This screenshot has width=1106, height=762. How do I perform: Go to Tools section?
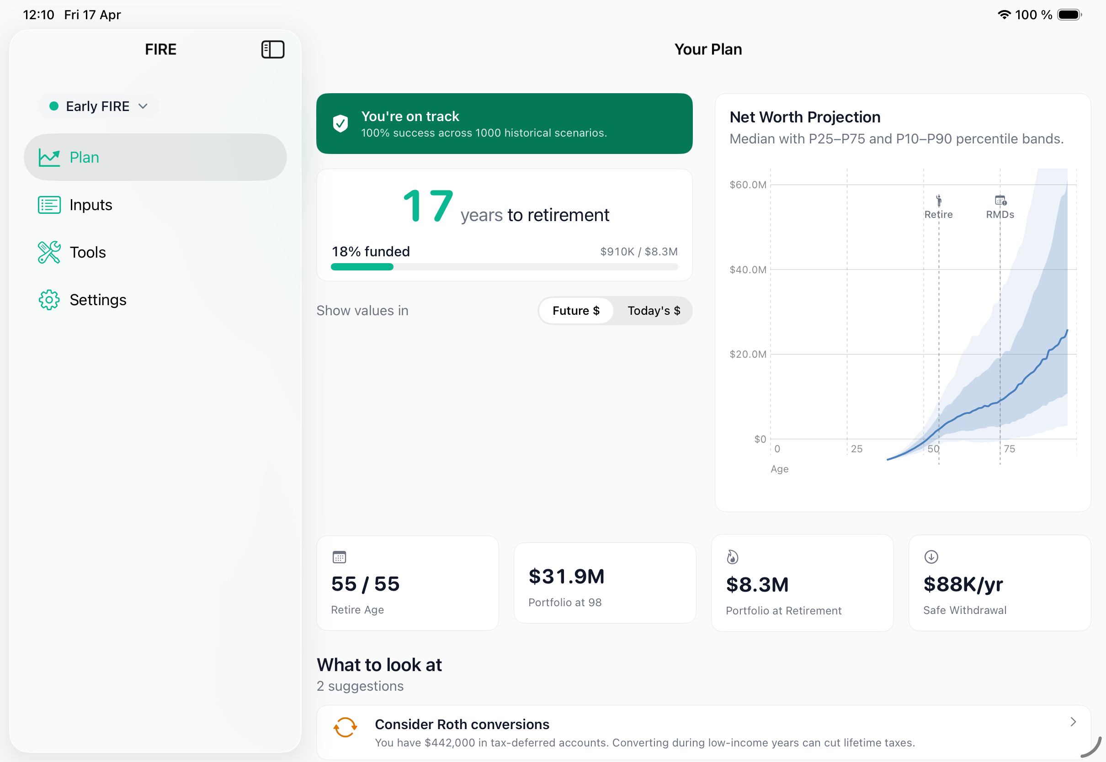155,252
